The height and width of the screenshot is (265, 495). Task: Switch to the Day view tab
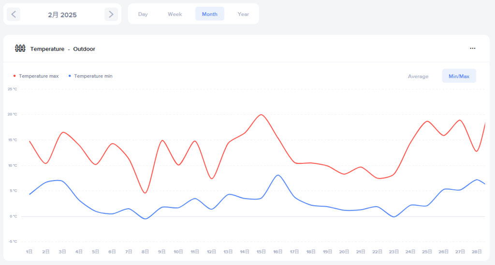tap(143, 14)
